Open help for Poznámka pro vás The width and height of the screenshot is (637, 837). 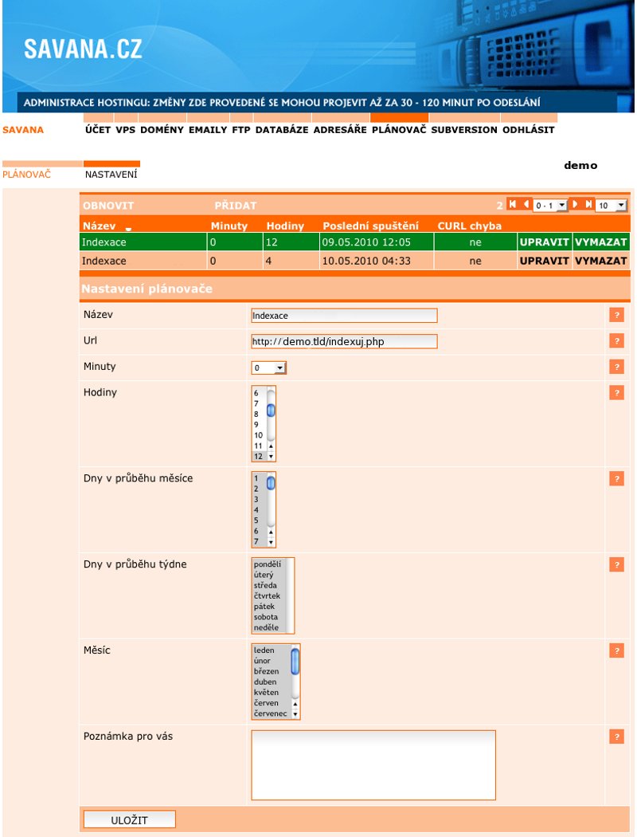(x=617, y=737)
